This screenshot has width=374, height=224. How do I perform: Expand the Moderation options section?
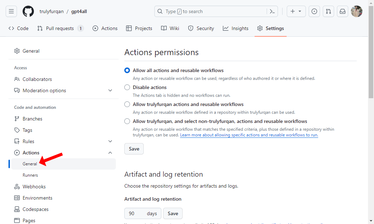(110, 90)
